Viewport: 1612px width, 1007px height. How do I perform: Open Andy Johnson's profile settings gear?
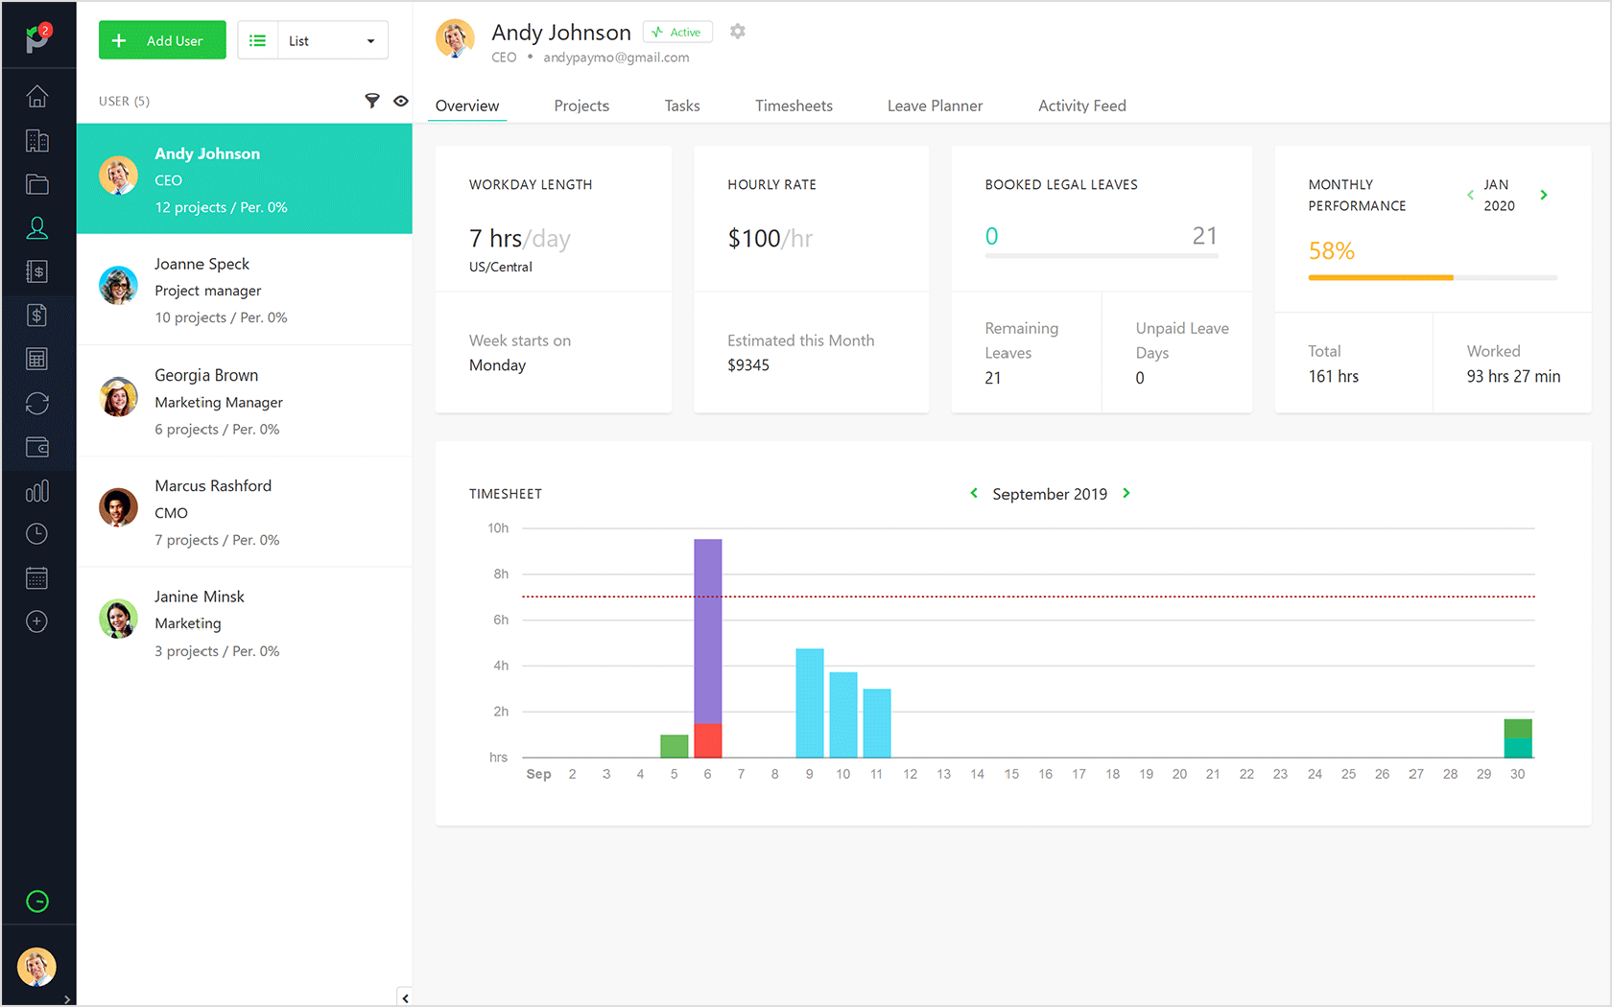737,32
